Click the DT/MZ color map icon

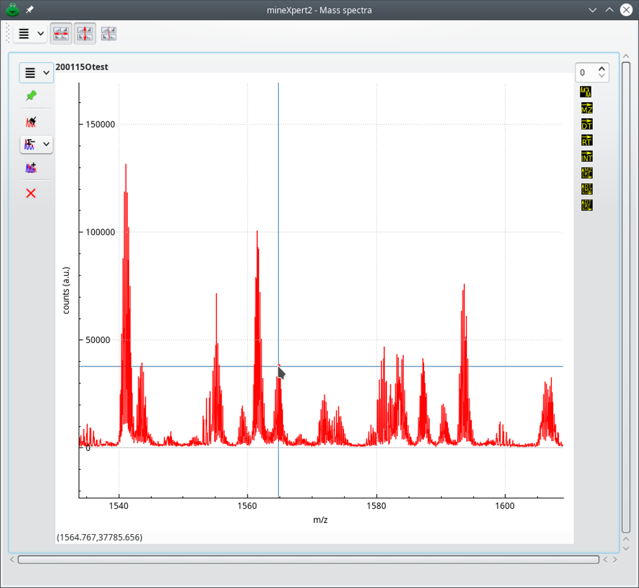[x=586, y=189]
